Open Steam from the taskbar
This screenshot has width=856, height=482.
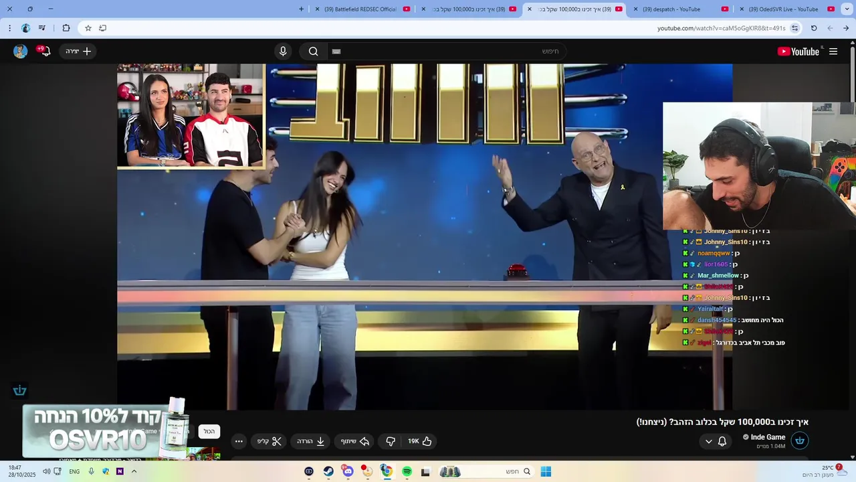[x=328, y=471]
